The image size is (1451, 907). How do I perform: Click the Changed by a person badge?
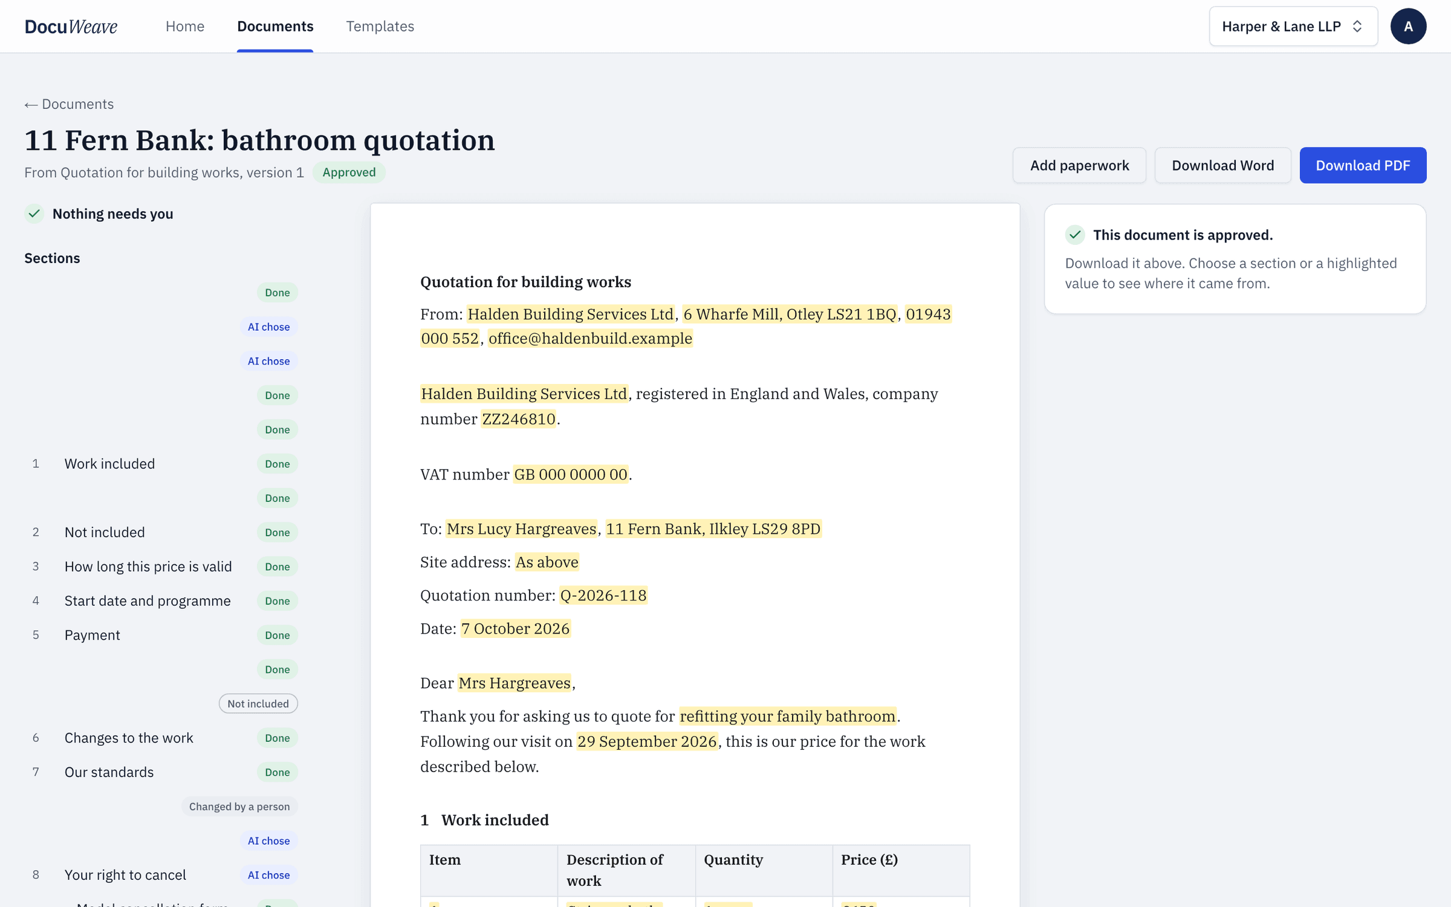239,807
